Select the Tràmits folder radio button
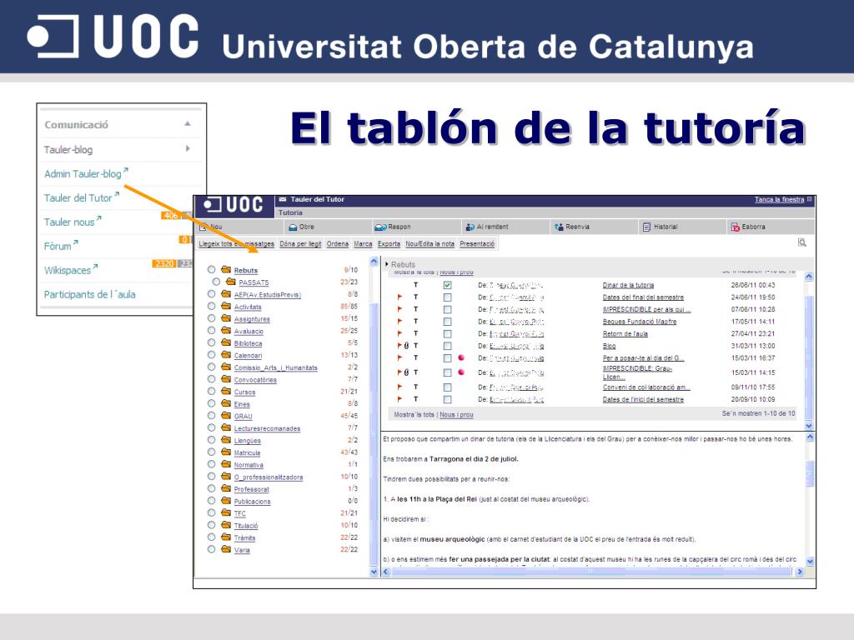Image resolution: width=854 pixels, height=640 pixels. pyautogui.click(x=211, y=537)
